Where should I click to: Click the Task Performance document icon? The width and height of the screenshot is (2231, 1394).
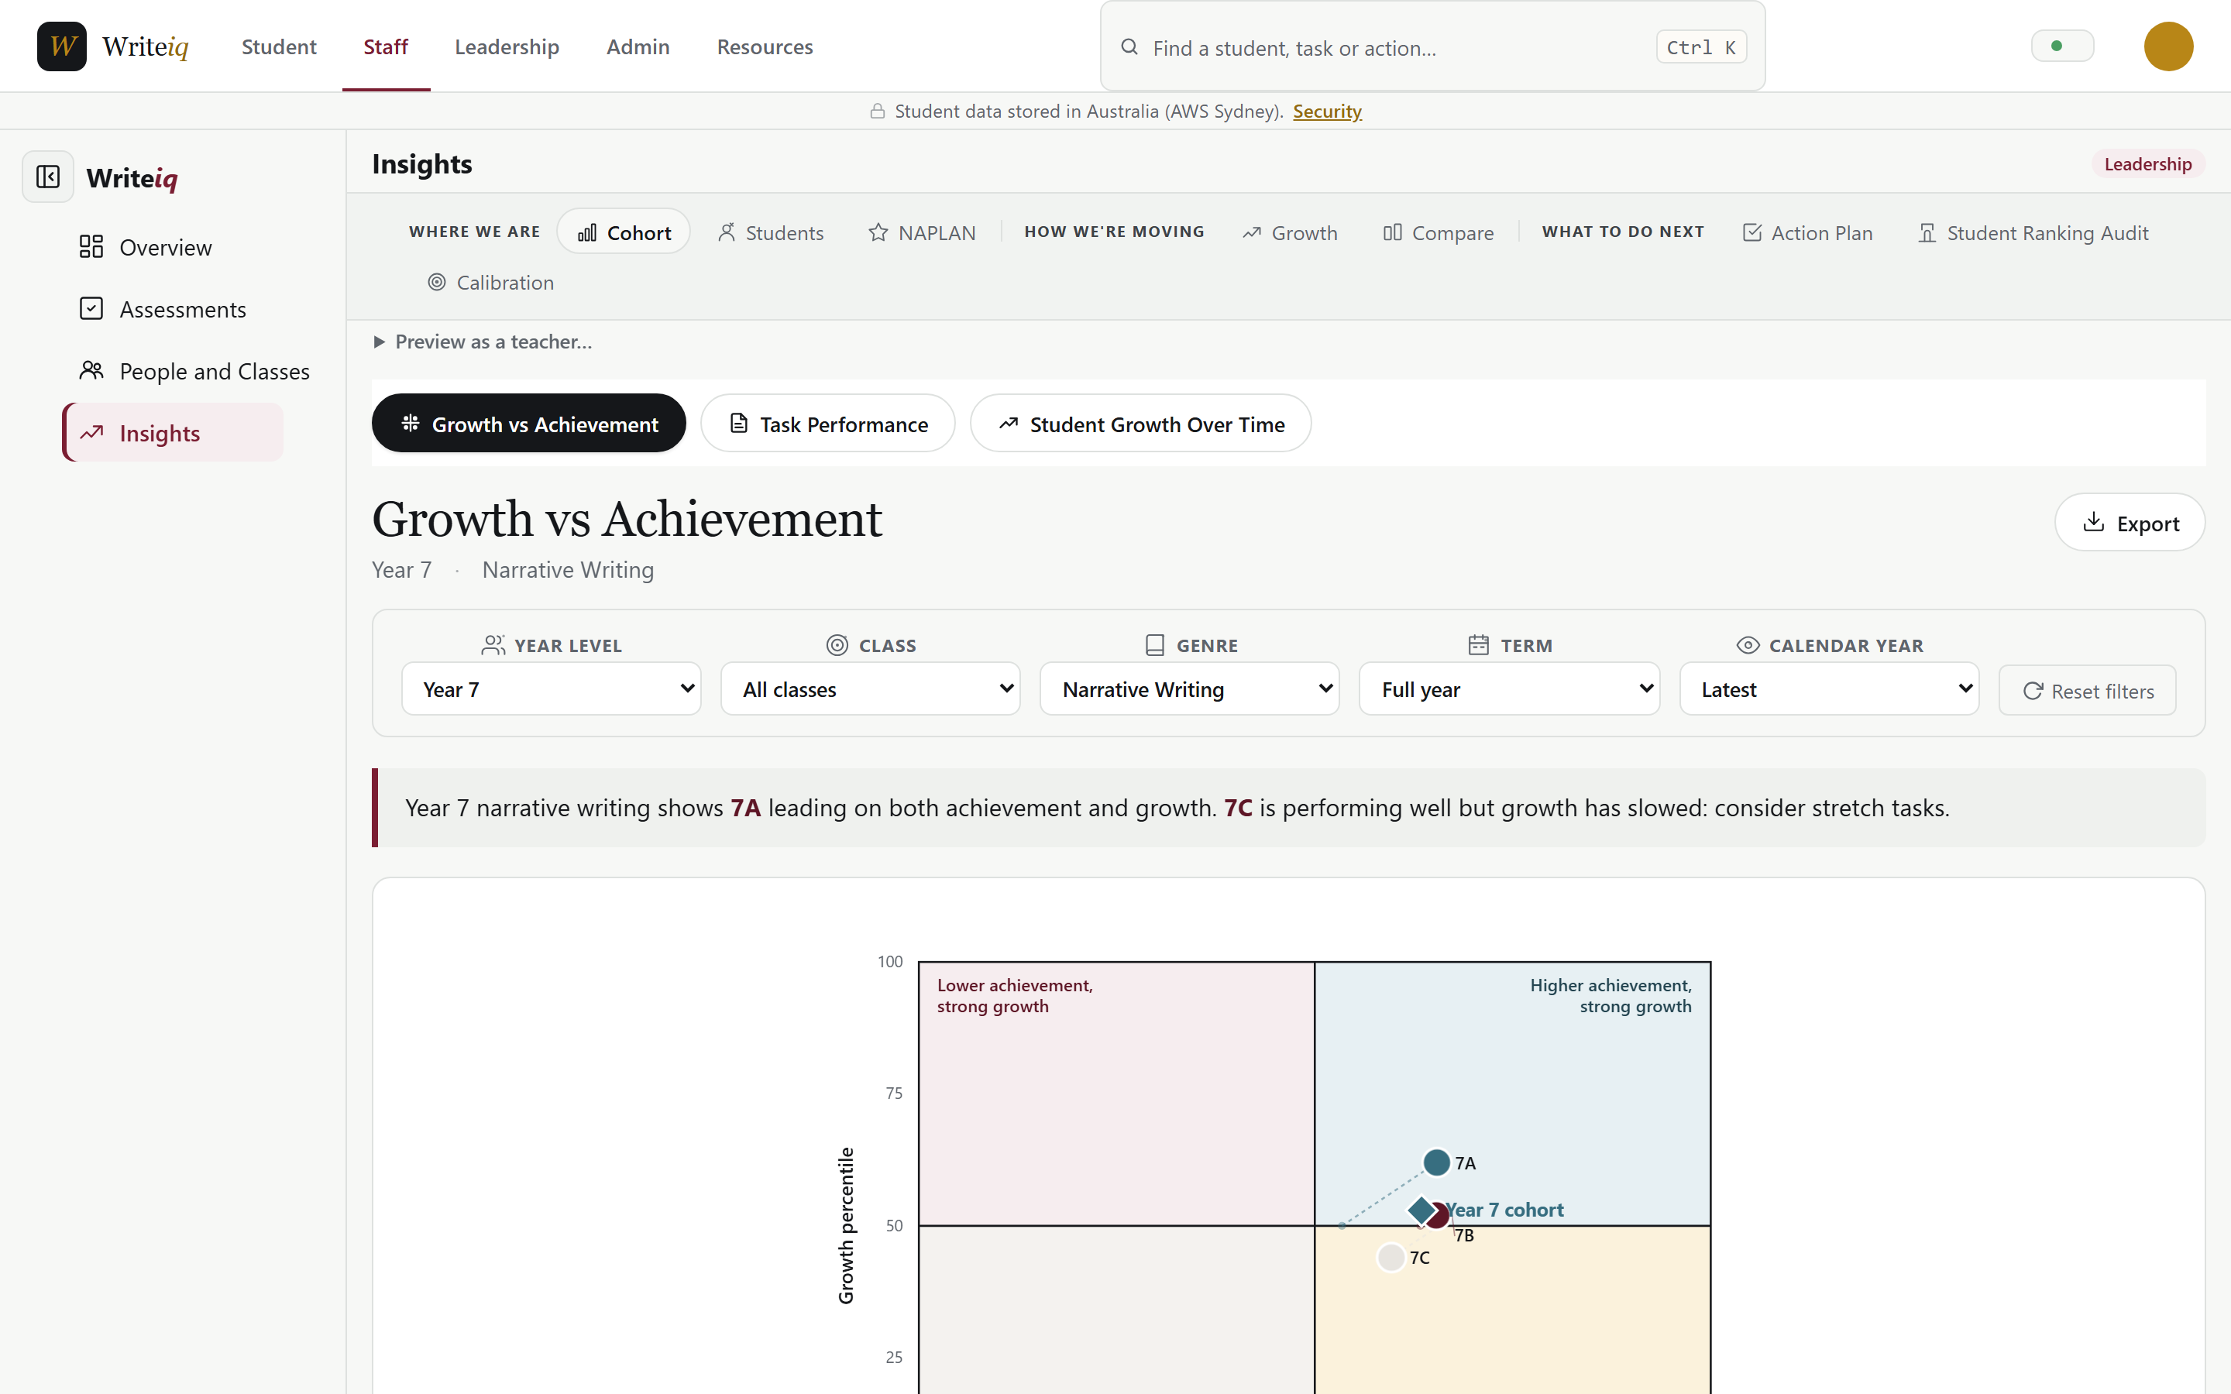click(x=738, y=423)
